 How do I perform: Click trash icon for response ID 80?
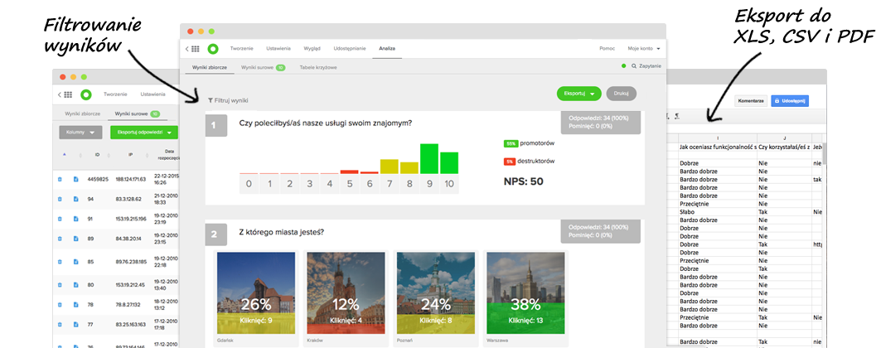(x=61, y=284)
